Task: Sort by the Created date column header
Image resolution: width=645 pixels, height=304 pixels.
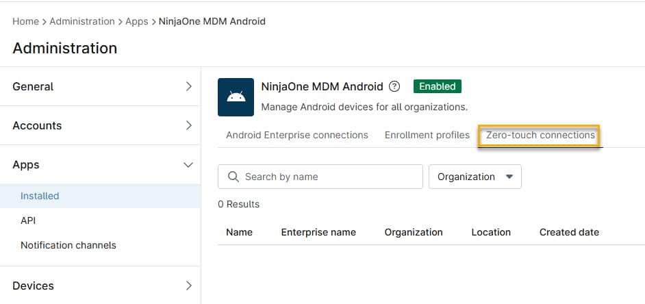Action: point(569,232)
